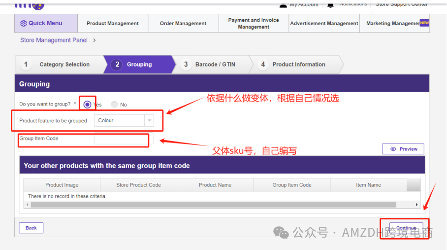Click the scrollbar left arrow
447x250 pixels.
pyautogui.click(x=28, y=205)
